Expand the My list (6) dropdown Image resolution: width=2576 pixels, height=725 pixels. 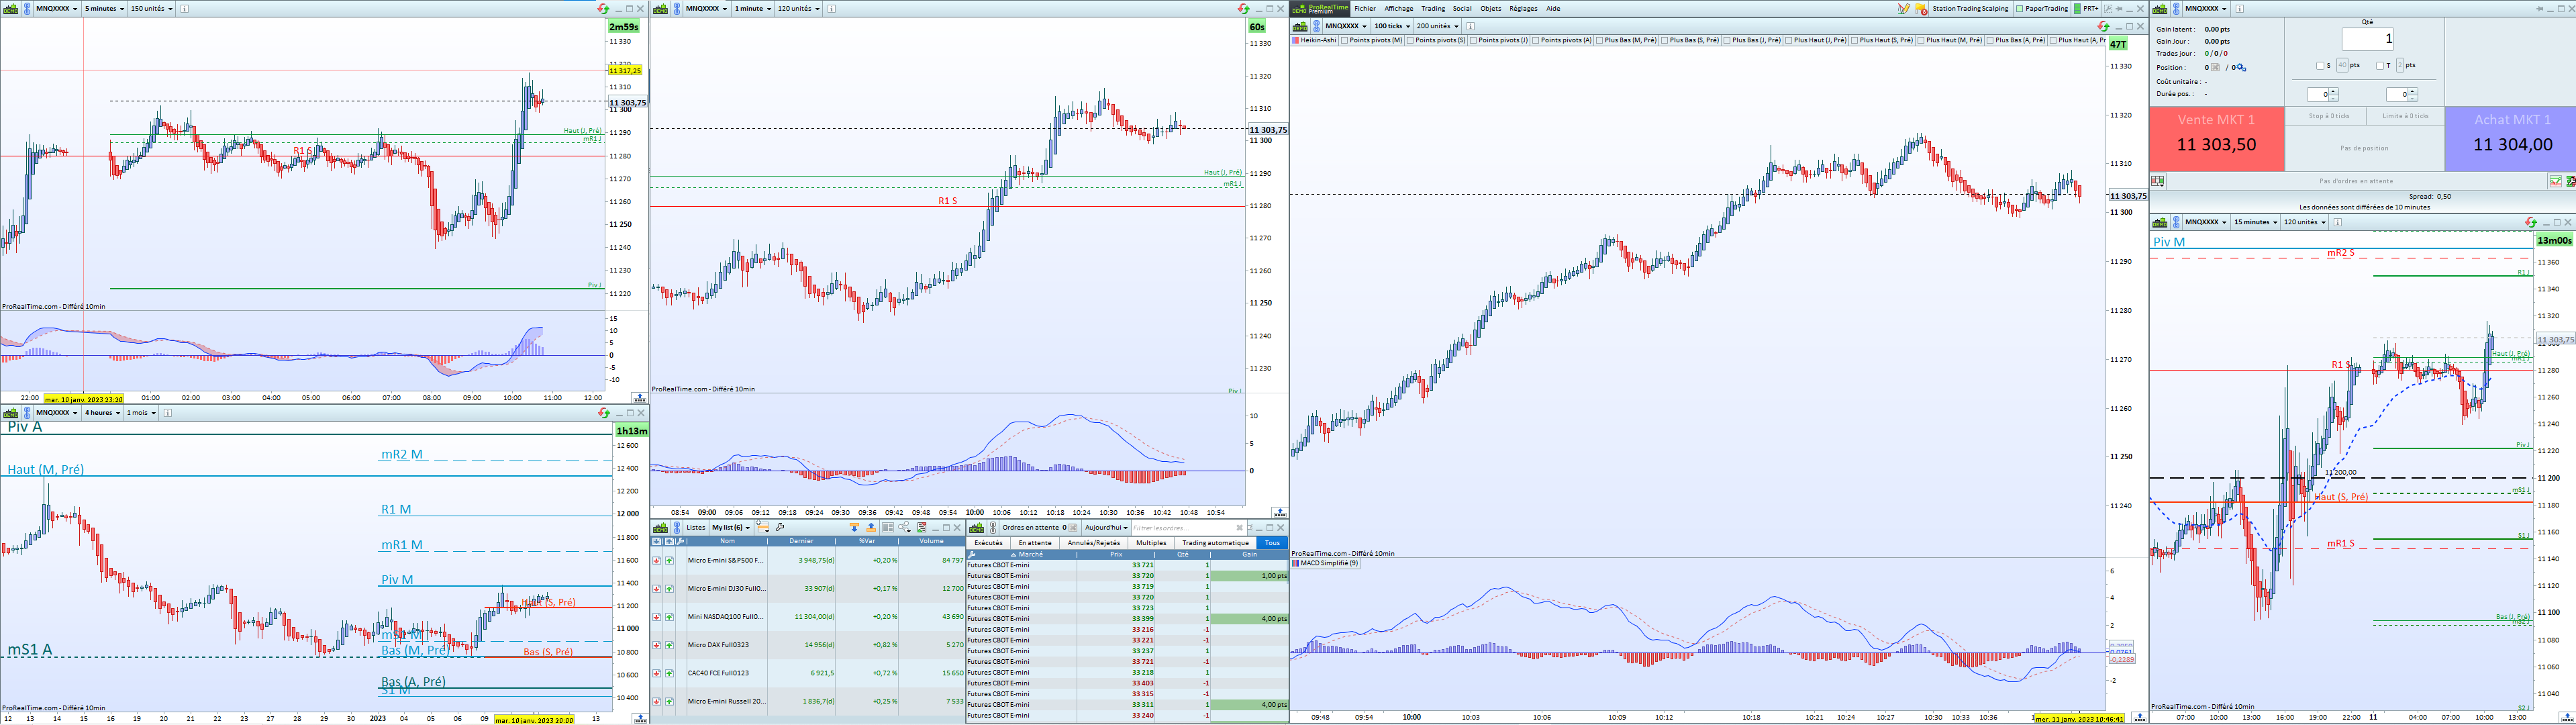pyautogui.click(x=731, y=528)
